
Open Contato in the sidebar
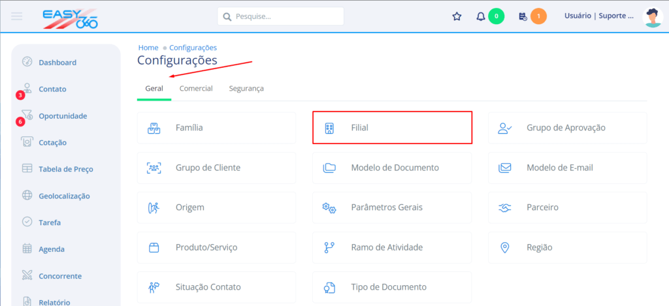52,89
